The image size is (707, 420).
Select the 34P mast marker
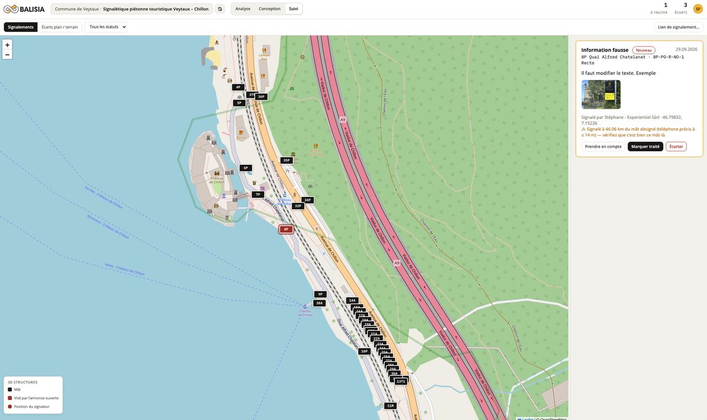pos(308,200)
